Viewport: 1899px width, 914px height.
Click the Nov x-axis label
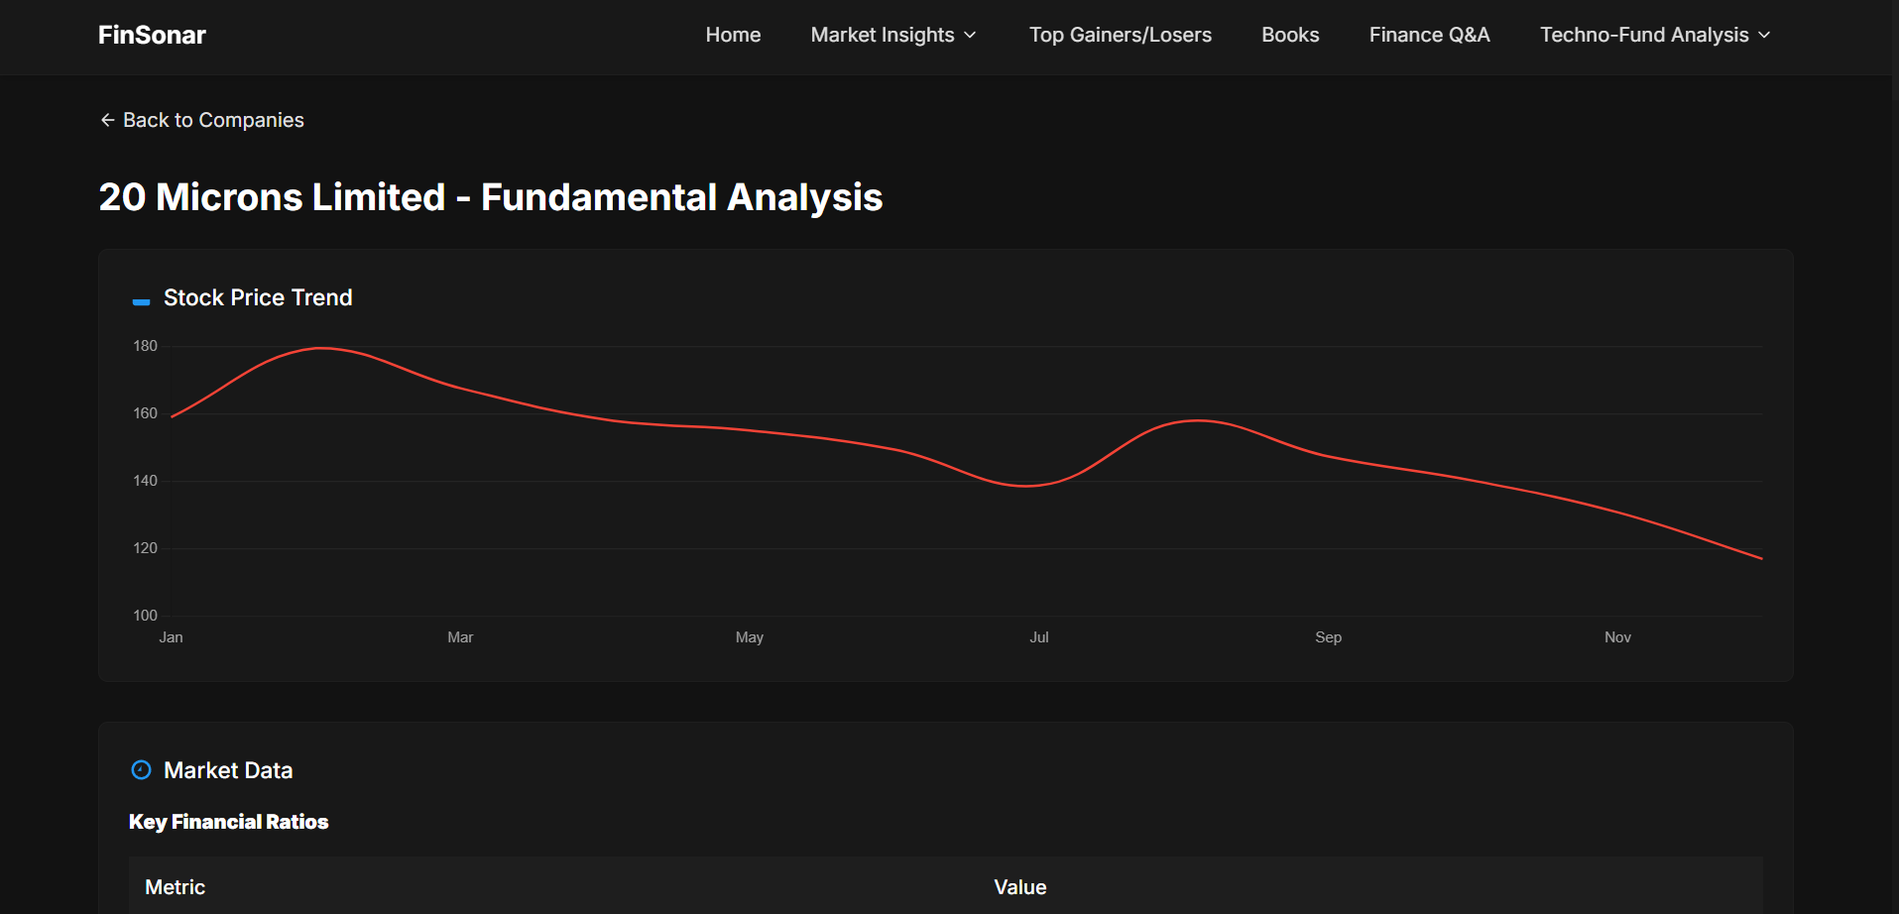coord(1617,637)
